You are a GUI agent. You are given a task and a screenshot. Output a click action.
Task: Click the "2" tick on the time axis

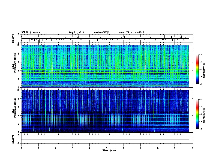(56, 148)
